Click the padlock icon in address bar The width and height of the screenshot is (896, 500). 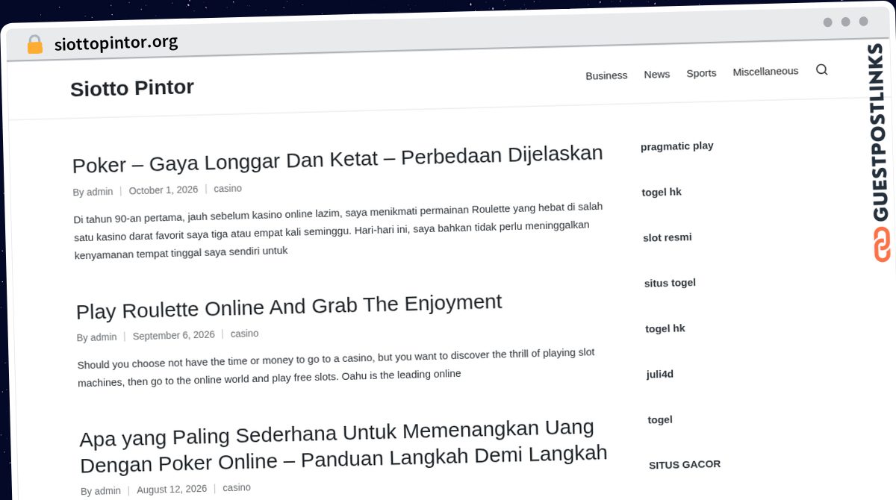tap(34, 45)
